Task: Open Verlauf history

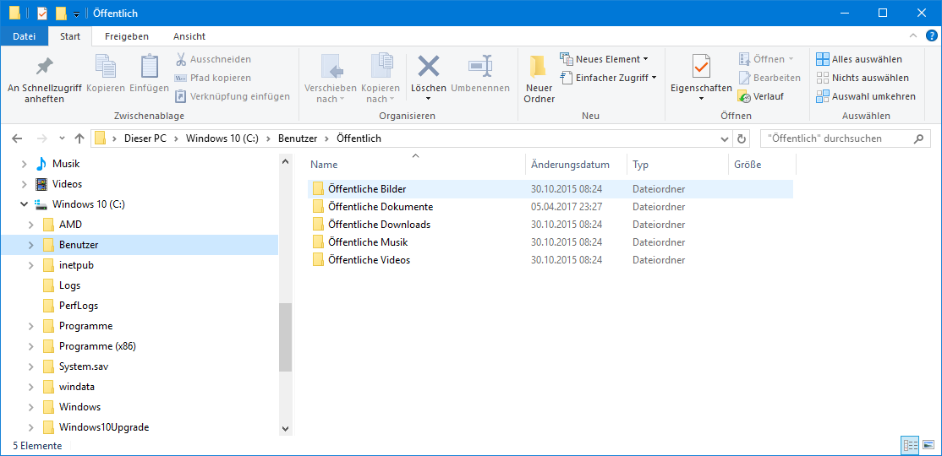Action: (x=761, y=96)
